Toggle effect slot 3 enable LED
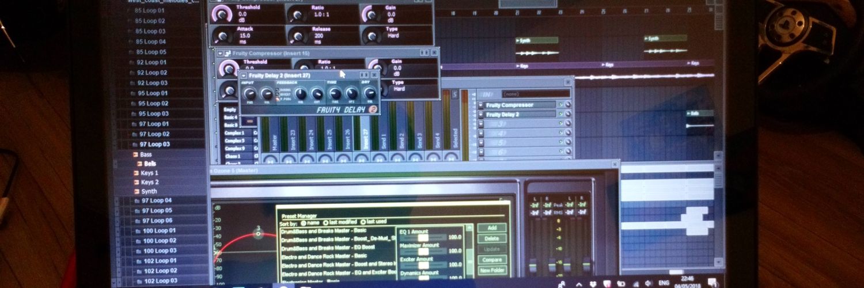This screenshot has height=288, width=864. coord(560,124)
